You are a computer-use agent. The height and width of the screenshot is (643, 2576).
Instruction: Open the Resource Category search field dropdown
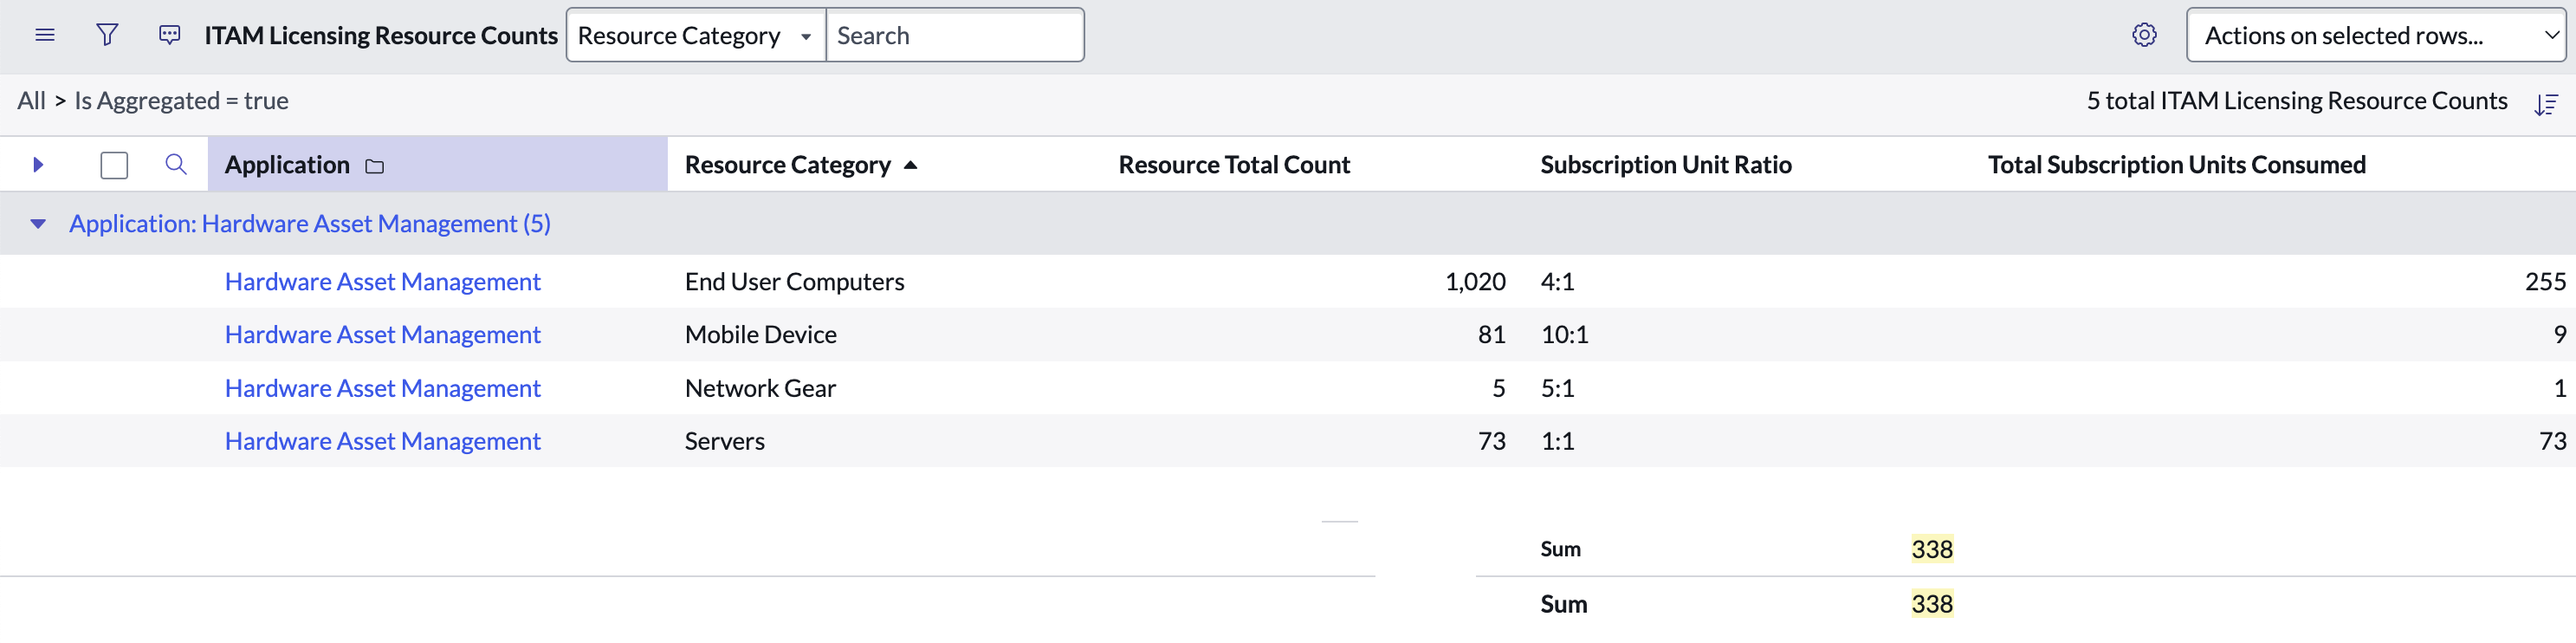pyautogui.click(x=696, y=35)
